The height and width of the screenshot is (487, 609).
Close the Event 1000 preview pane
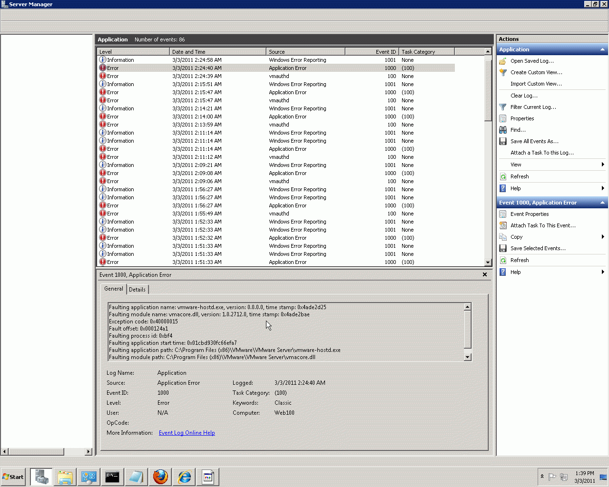click(485, 274)
